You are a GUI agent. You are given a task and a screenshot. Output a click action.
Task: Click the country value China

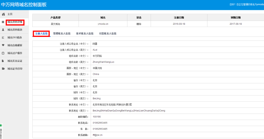96,74
